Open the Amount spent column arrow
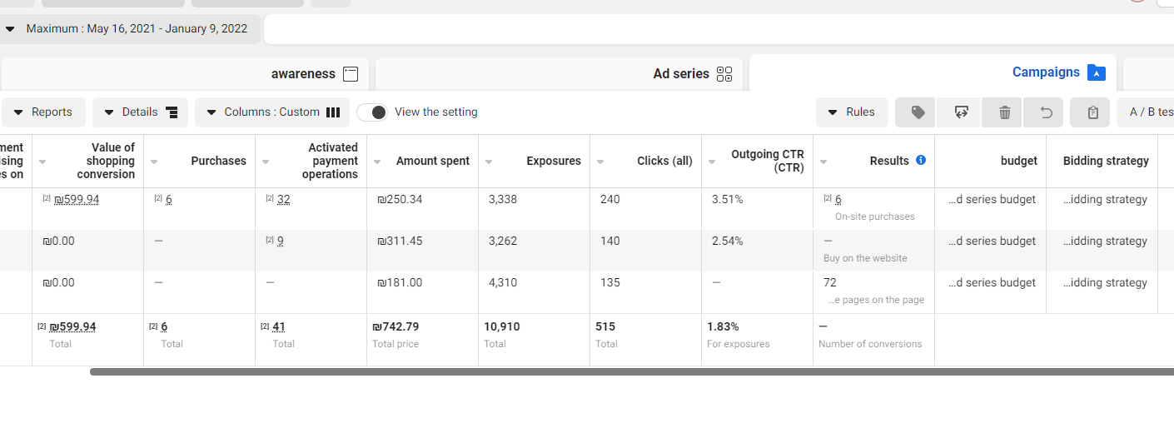This screenshot has height=428, width=1174. (x=378, y=162)
